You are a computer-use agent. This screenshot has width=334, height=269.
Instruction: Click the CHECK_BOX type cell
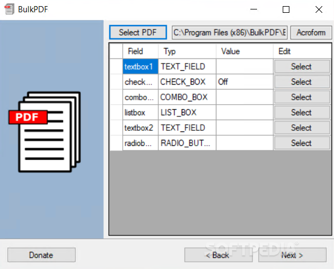point(187,82)
